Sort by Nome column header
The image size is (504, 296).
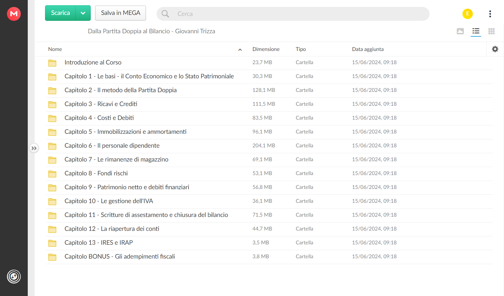(55, 49)
